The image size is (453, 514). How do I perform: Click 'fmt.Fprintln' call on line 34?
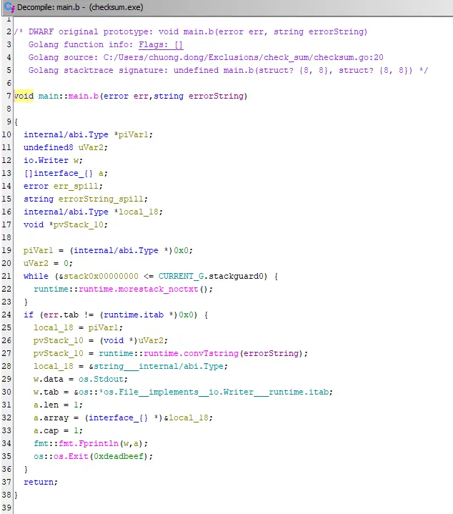pos(89,443)
